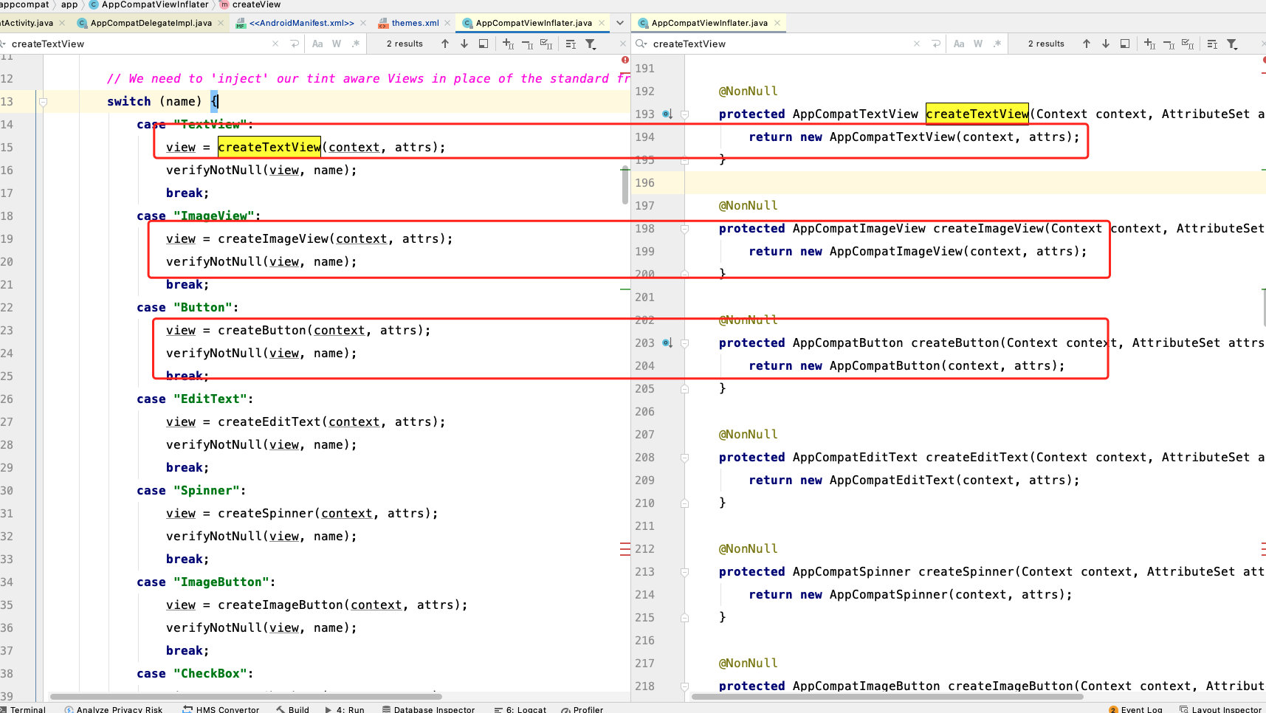Switch to AndroidManifest.xml tab
This screenshot has width=1266, height=713.
pyautogui.click(x=302, y=23)
